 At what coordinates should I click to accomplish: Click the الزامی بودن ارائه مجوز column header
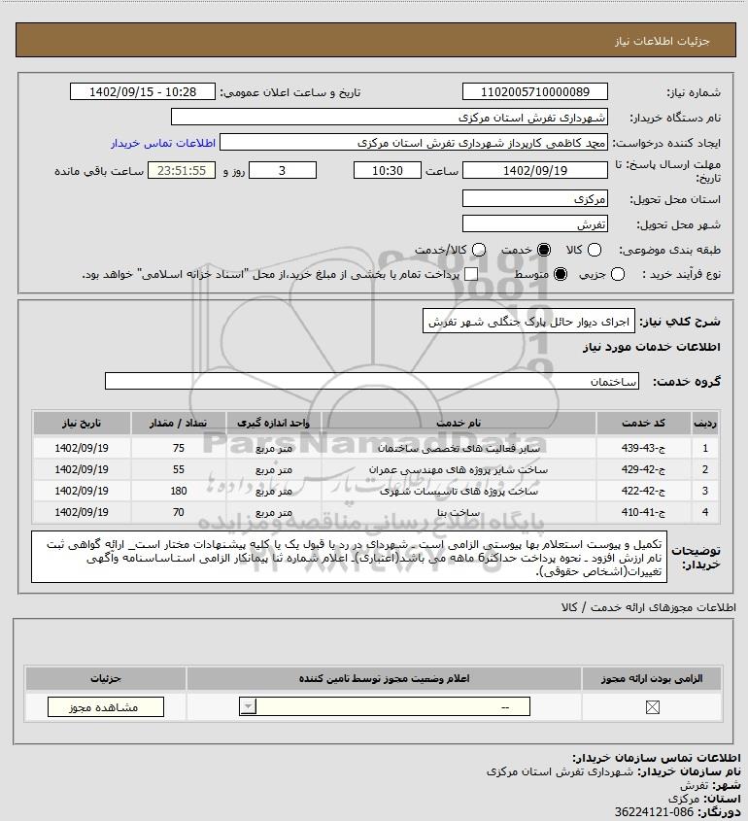point(652,678)
